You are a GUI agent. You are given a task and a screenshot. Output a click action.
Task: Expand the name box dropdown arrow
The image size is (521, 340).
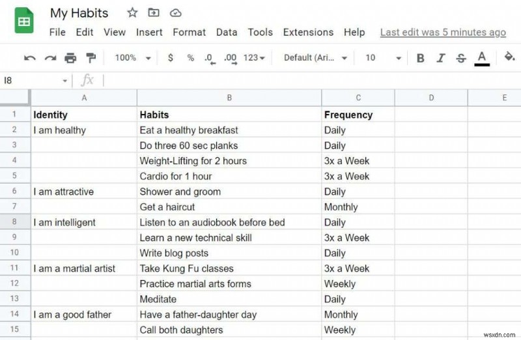64,81
